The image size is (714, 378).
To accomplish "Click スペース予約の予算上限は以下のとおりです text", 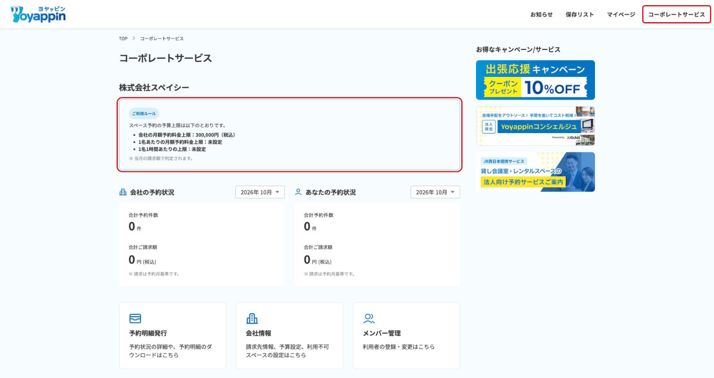I will pos(178,126).
